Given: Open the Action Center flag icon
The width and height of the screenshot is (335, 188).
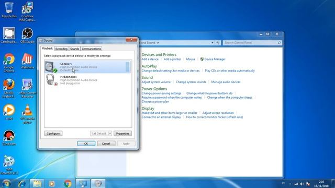Looking at the screenshot, I should (x=308, y=184).
